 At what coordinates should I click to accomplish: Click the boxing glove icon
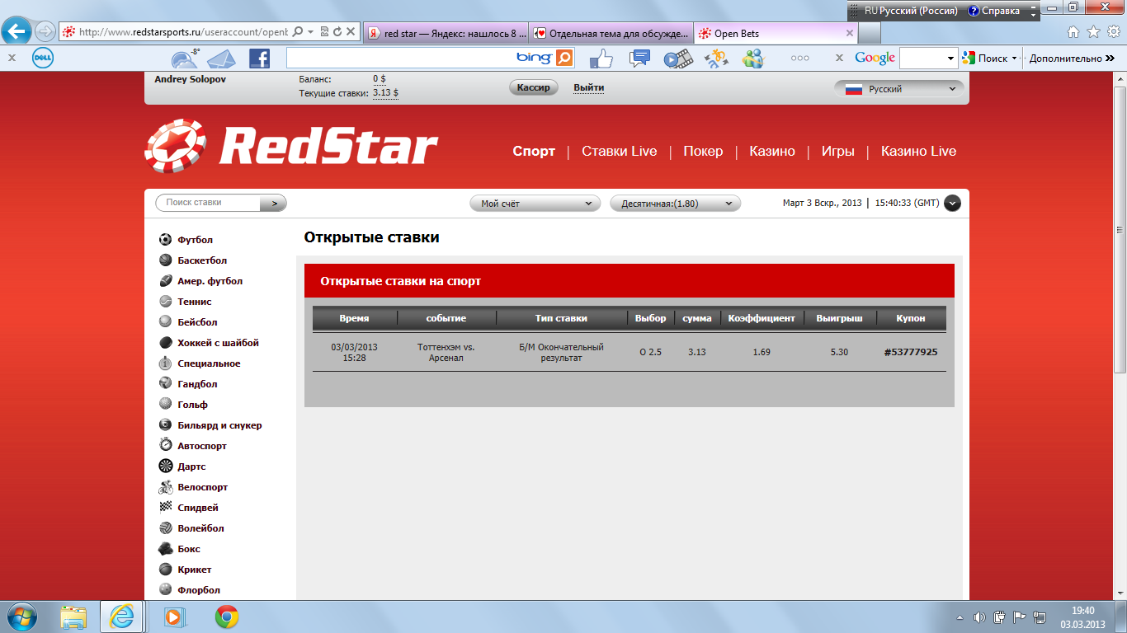(166, 549)
